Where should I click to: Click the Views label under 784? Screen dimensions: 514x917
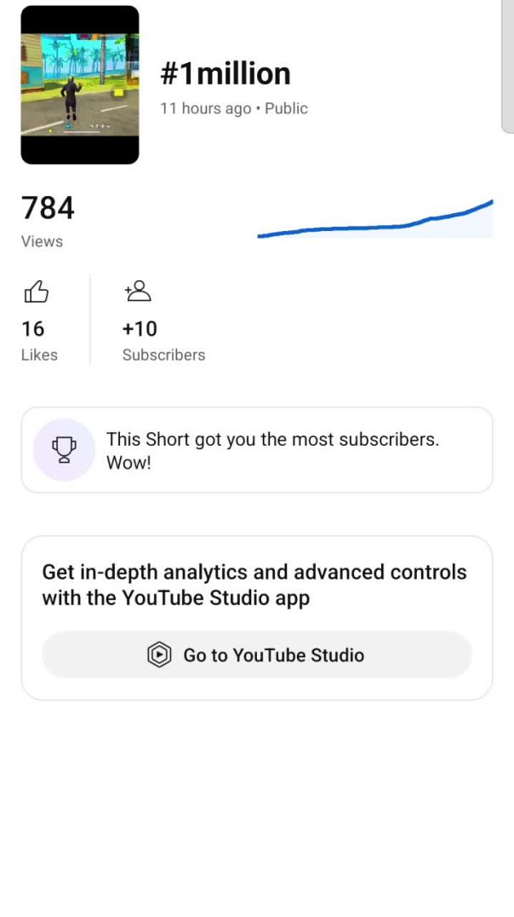pyautogui.click(x=42, y=241)
